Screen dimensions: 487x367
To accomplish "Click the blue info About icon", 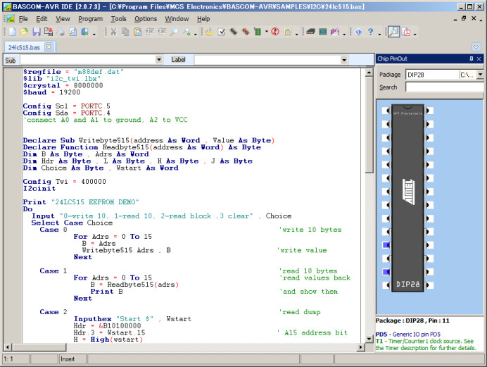I will point(358,32).
